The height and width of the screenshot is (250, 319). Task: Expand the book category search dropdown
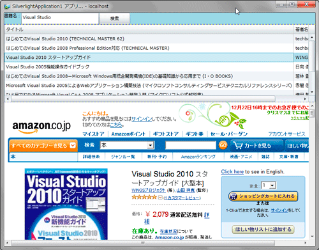click(151, 145)
